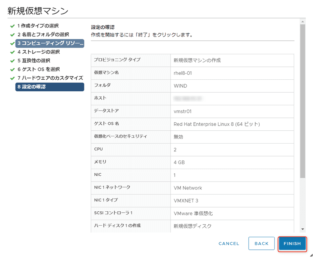Click green checkmark beside 作成タイプの選択

(x=12, y=26)
